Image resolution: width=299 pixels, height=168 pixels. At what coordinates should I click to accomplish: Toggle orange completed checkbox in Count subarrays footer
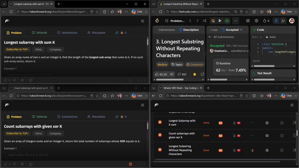[x=131, y=164]
